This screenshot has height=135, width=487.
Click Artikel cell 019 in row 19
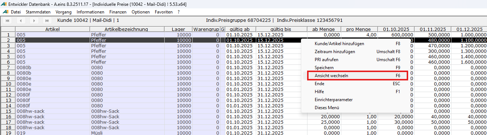point(52,133)
